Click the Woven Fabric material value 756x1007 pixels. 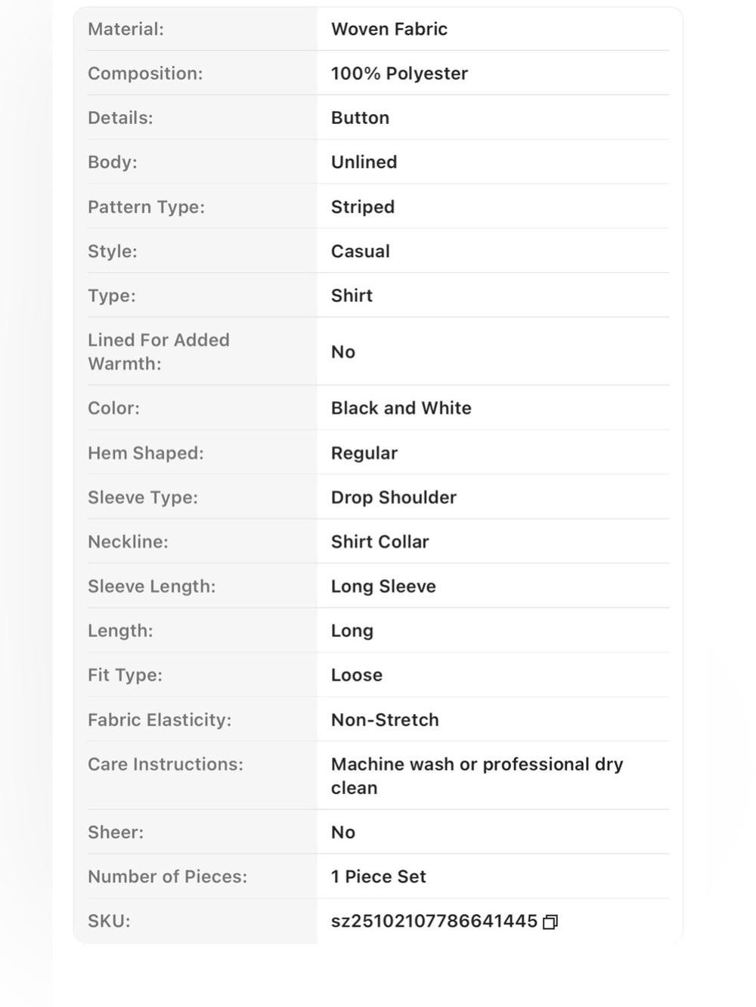389,29
